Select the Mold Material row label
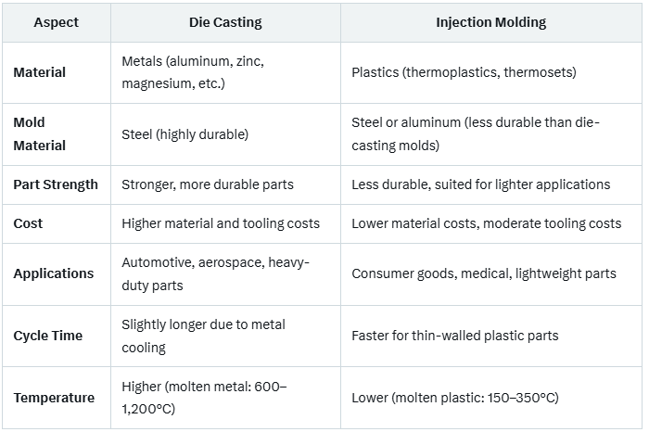 coord(40,133)
